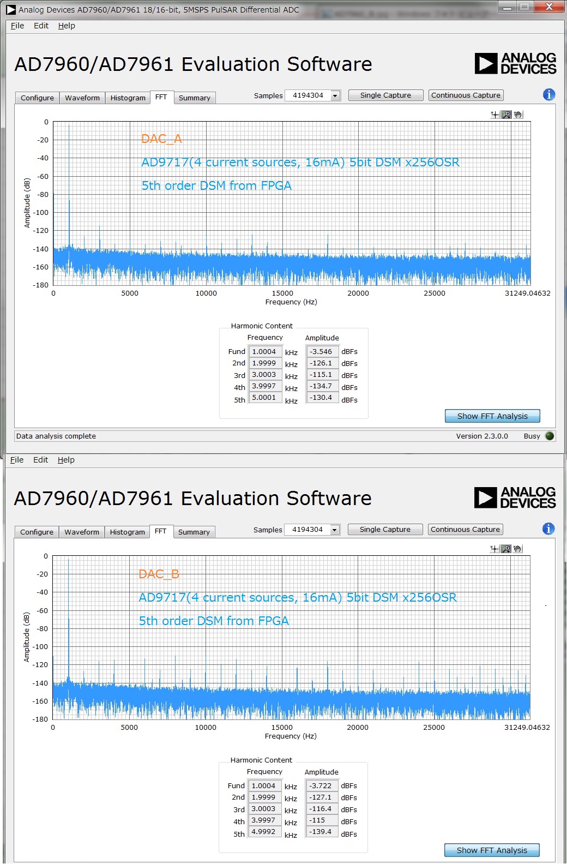
Task: Click 5th harmonic frequency 5.0001 field
Action: tap(266, 397)
